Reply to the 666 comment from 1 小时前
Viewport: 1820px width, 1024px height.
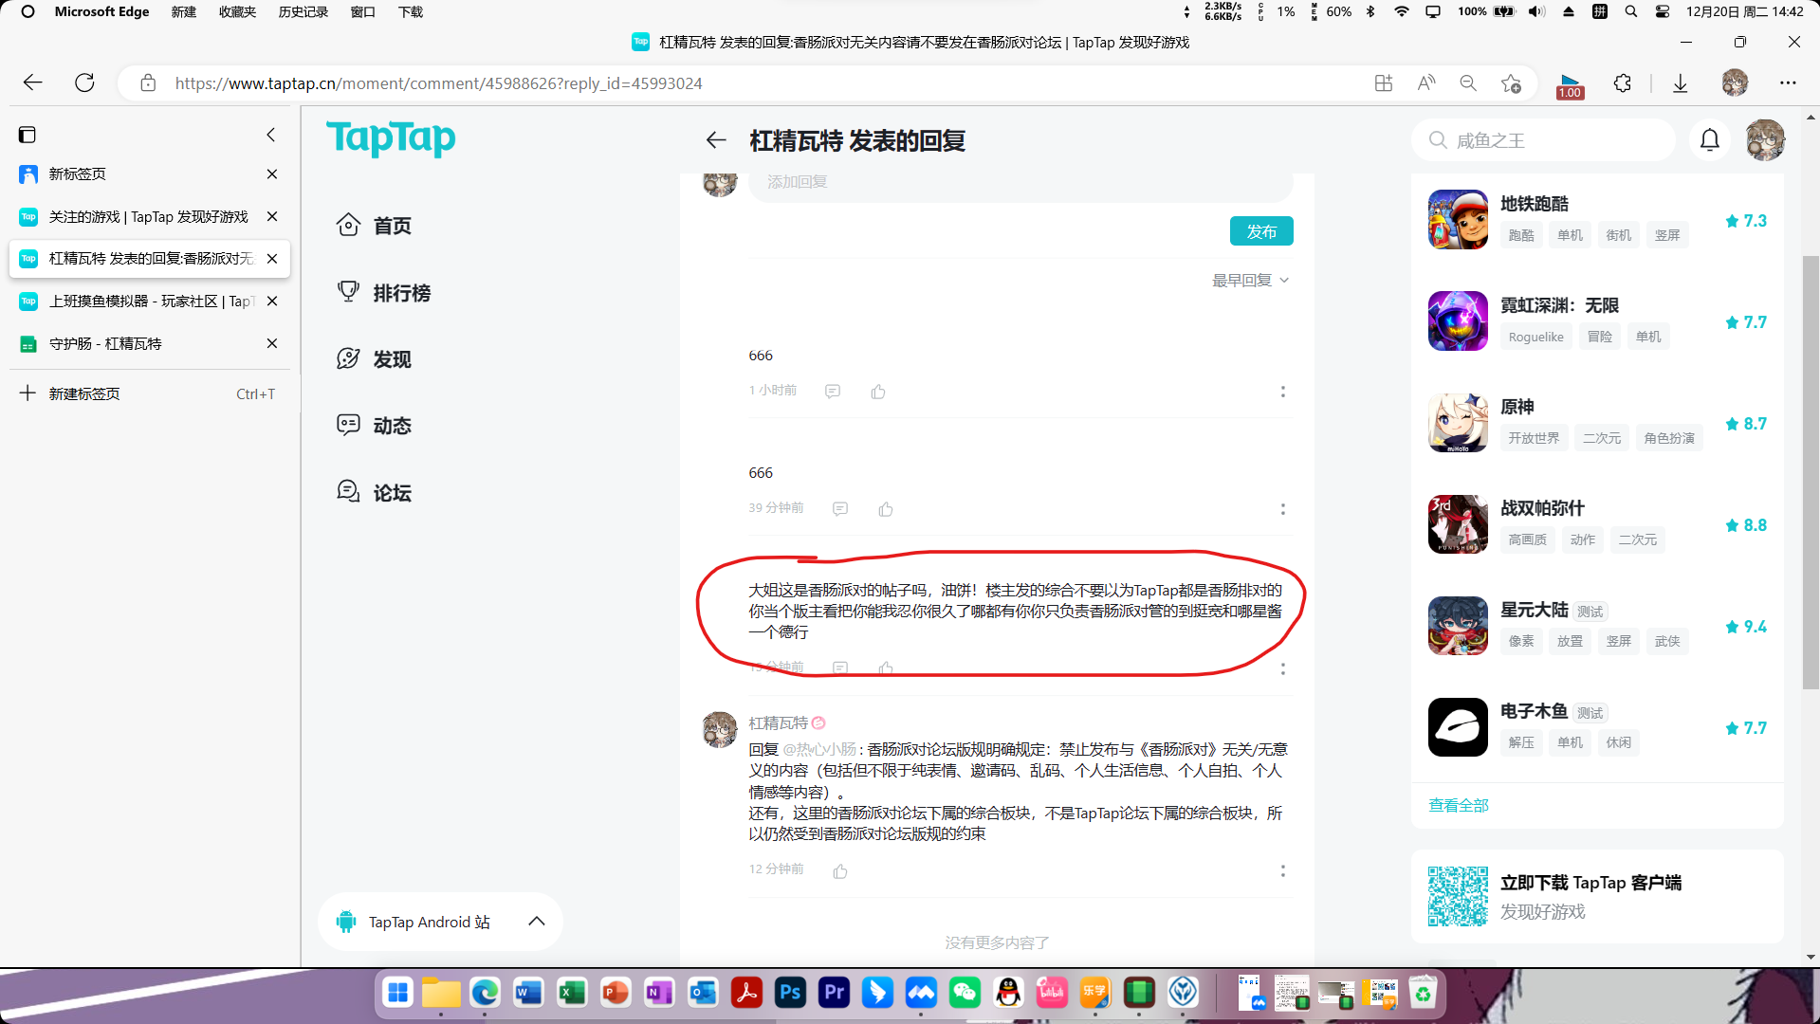[833, 392]
